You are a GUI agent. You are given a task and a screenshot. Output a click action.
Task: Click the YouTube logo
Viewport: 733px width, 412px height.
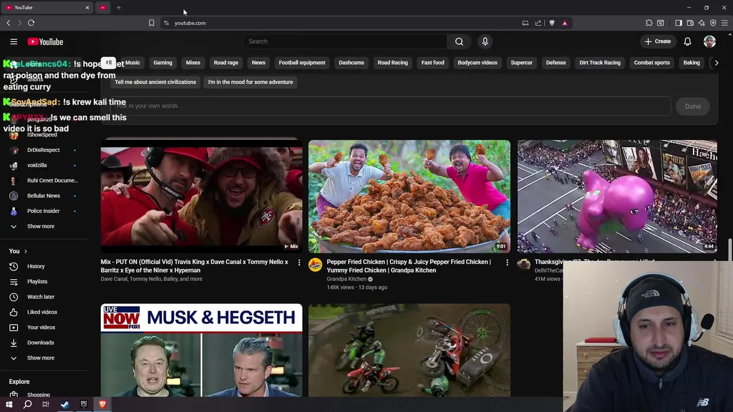tap(45, 42)
